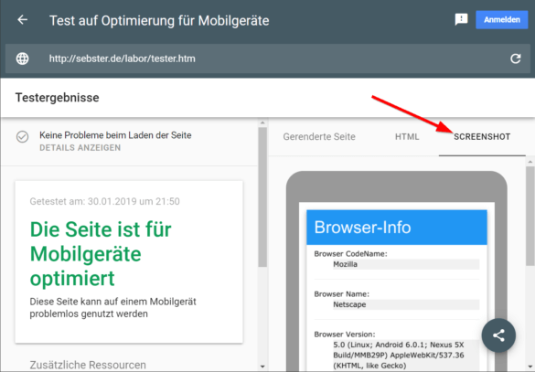Click the Browser-Info header in preview

(x=397, y=227)
